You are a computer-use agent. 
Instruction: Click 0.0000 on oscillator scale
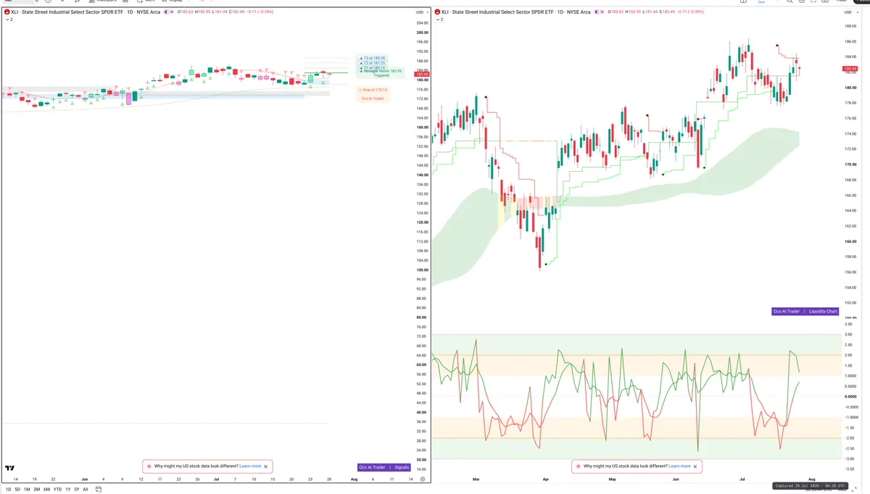tap(850, 396)
